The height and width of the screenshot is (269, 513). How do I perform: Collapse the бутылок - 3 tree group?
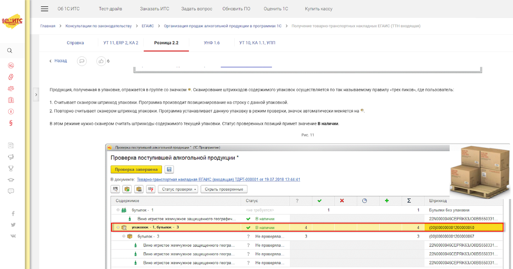[124, 236]
